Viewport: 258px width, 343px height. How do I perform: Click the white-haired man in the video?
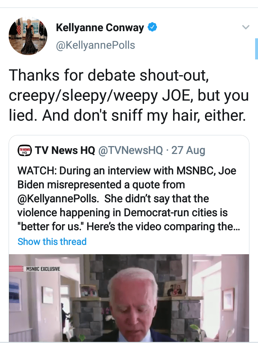(x=133, y=304)
